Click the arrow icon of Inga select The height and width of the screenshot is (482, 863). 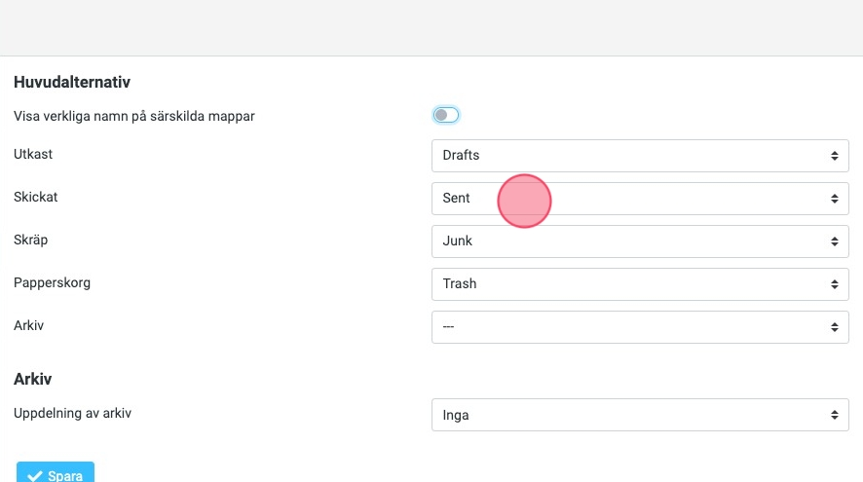click(x=834, y=415)
